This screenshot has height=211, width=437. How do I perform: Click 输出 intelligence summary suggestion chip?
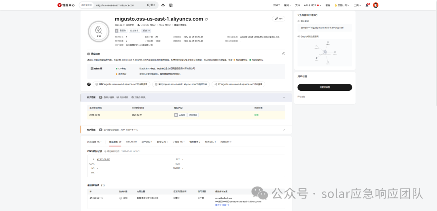point(181,84)
